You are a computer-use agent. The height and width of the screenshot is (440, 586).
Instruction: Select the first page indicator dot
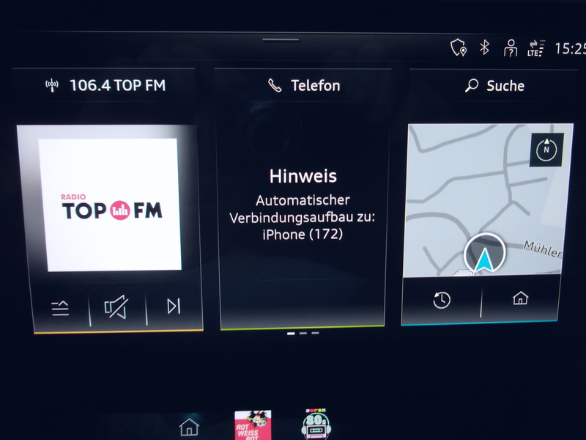click(x=291, y=333)
